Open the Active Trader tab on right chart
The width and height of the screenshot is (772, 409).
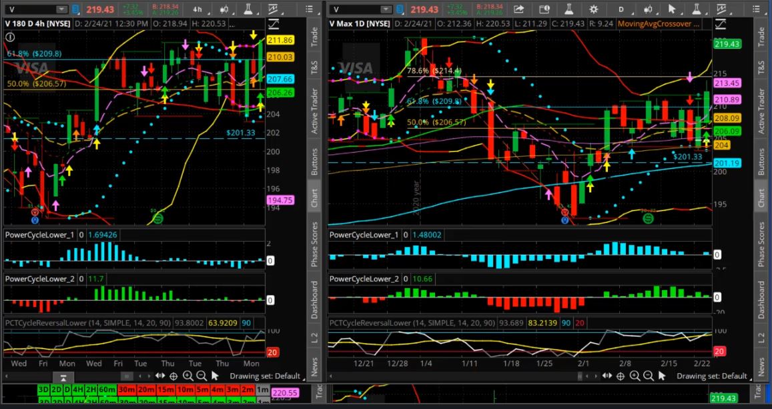pos(762,111)
